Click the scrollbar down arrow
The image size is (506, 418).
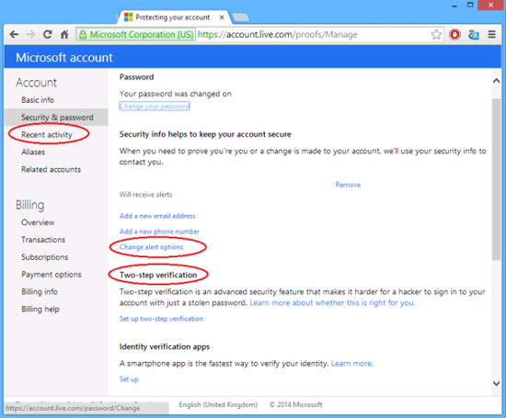click(496, 383)
